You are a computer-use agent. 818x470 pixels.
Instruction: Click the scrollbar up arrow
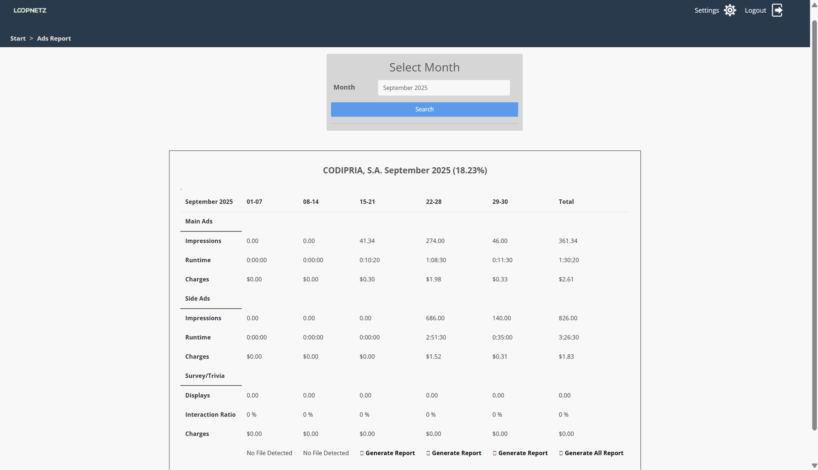click(814, 5)
